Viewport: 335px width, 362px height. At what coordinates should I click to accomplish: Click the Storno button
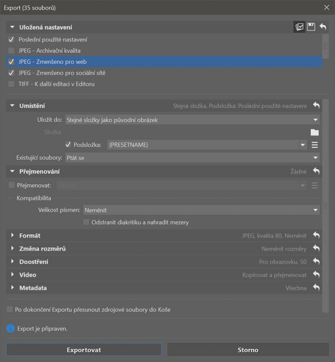248,350
